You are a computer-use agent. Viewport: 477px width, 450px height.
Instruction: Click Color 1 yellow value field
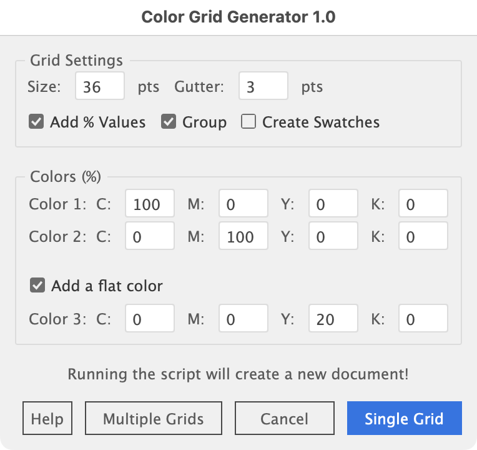tap(333, 204)
